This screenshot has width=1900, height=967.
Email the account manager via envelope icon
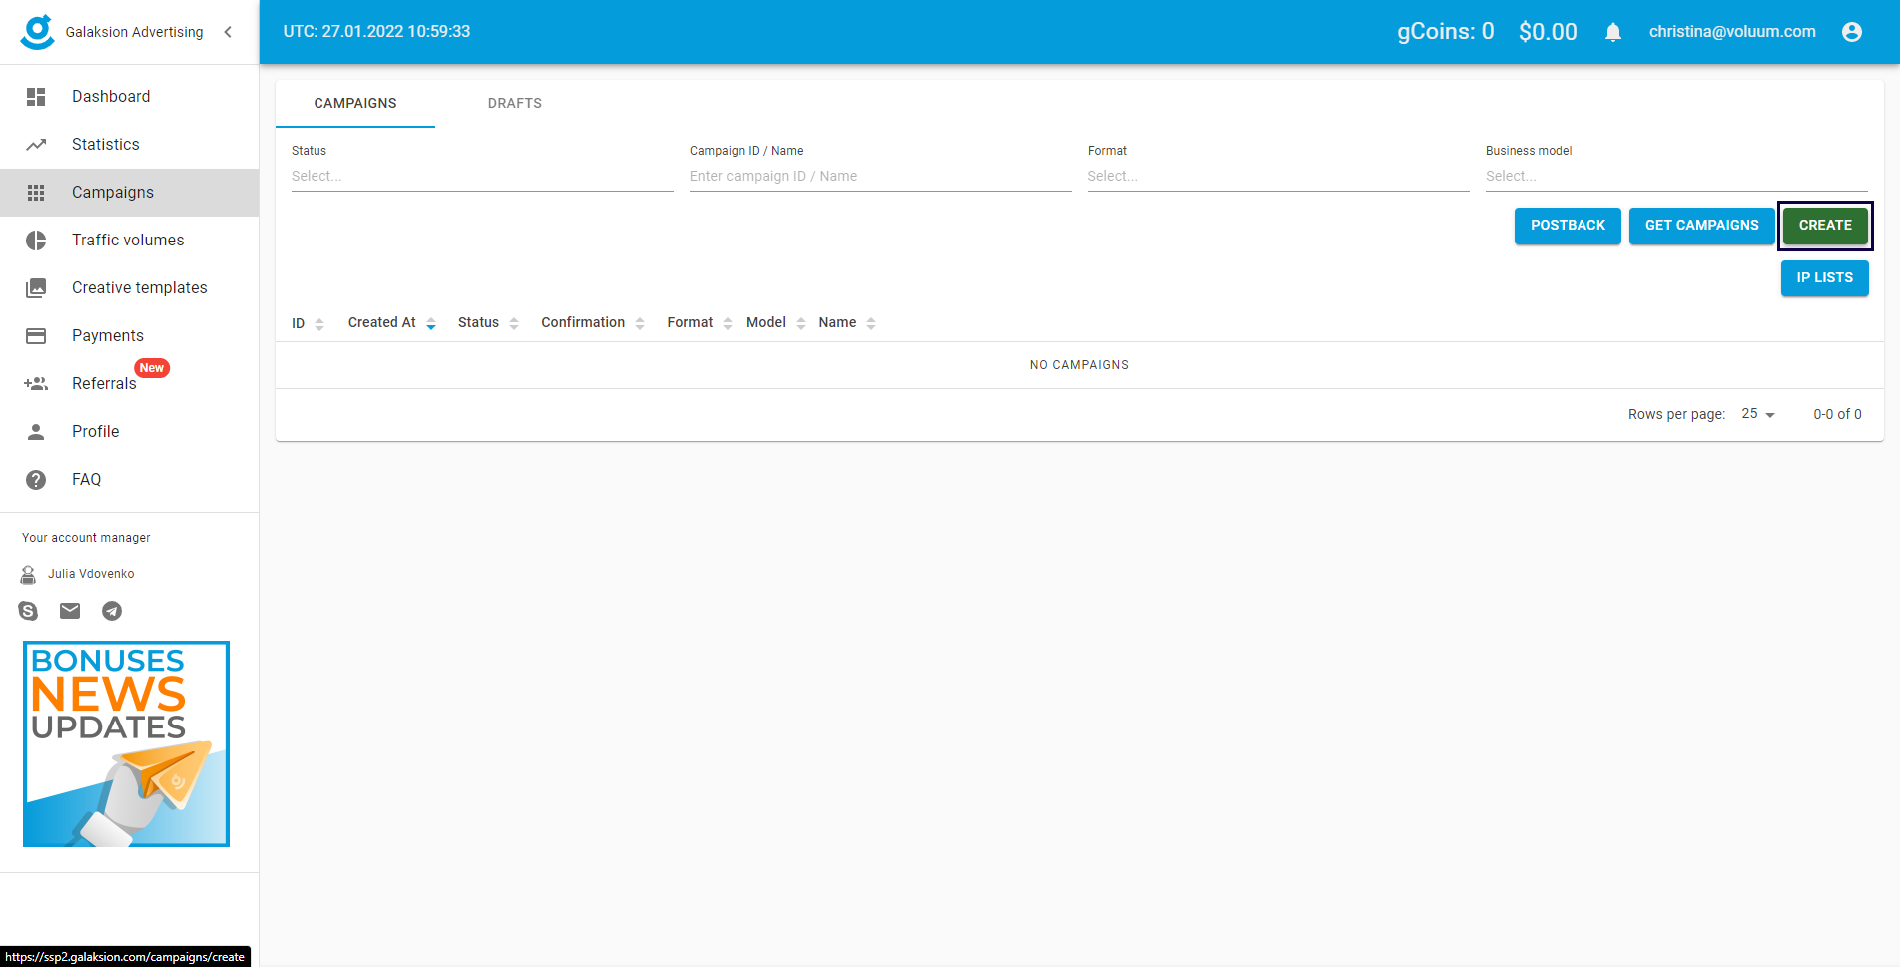click(70, 611)
